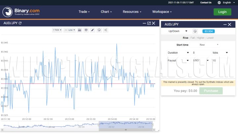Select the Rise contract option

click(185, 38)
